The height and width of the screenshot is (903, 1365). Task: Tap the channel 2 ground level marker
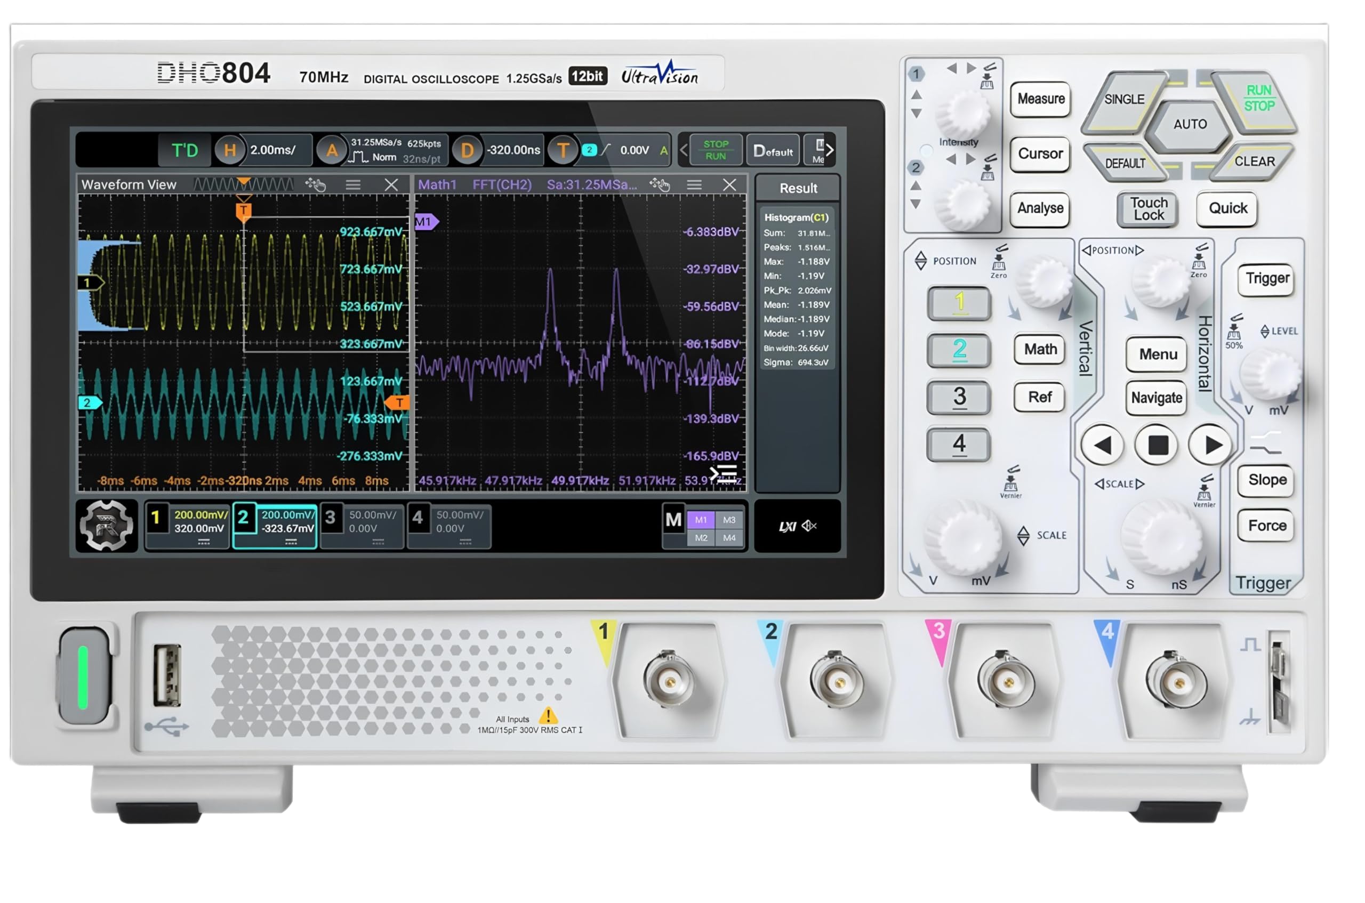(91, 402)
